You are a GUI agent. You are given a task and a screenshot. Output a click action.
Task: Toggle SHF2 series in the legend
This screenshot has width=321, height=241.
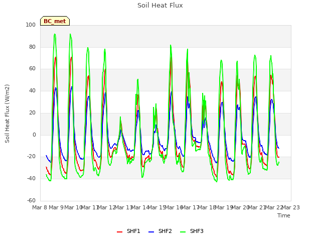(160, 231)
